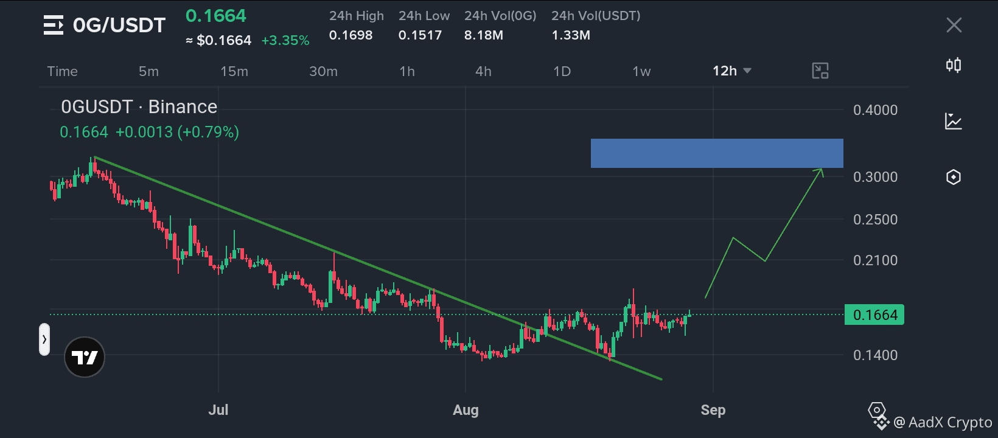Click the 24h Vol(USDT) value 1.33M
This screenshot has height=438, width=998.
click(571, 35)
